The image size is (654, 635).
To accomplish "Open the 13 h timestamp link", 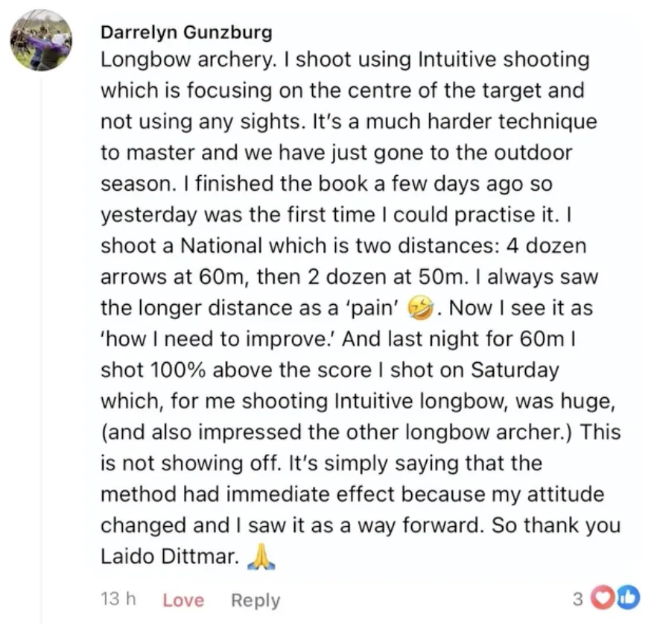I will (118, 599).
